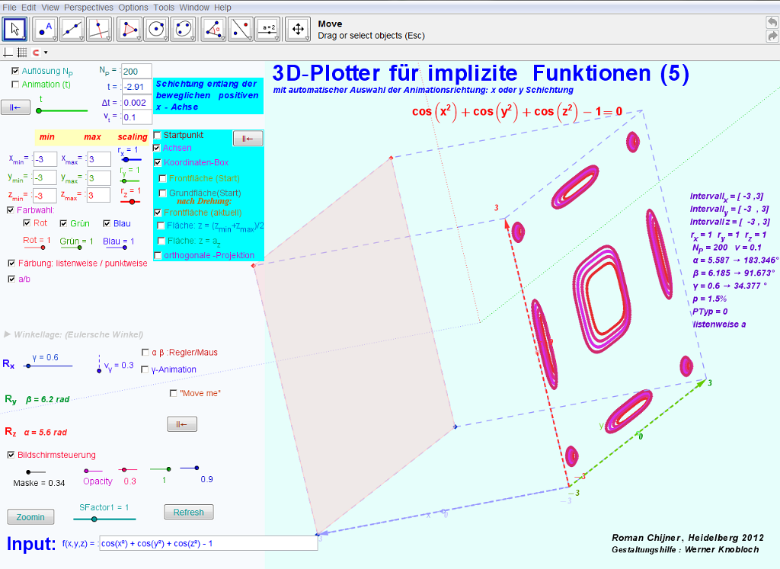Enable the orthogonale-Projektion checkbox

pos(158,256)
